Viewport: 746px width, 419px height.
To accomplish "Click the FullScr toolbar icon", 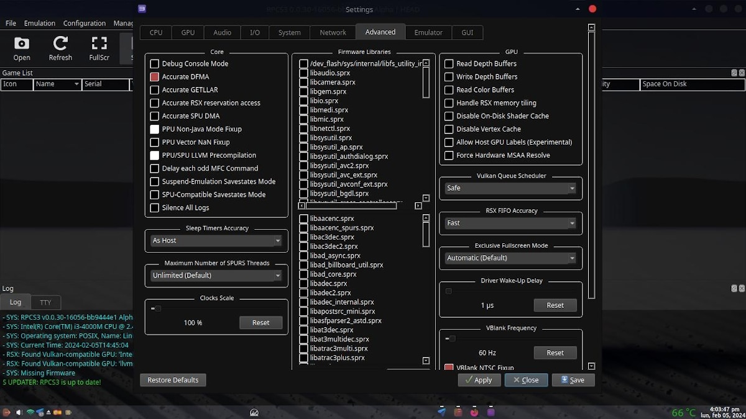I will [99, 48].
